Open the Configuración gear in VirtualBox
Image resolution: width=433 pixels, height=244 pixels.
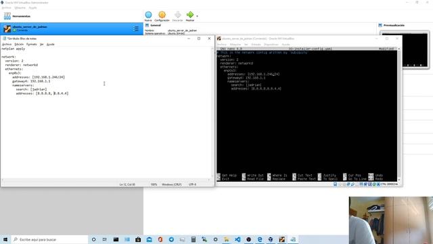click(x=162, y=15)
